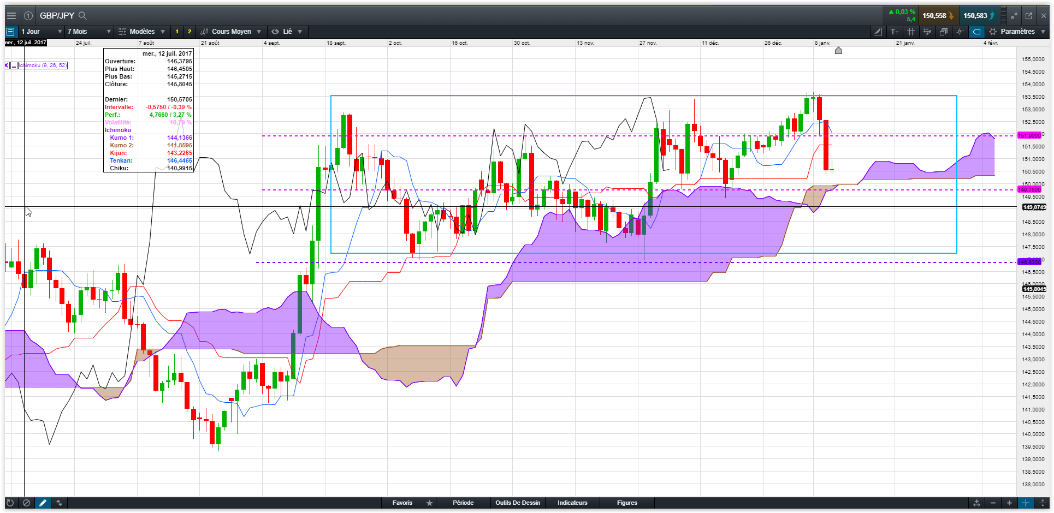Viewport: 1054px width, 513px height.
Task: Click the buy price 150,583
Action: (x=979, y=16)
